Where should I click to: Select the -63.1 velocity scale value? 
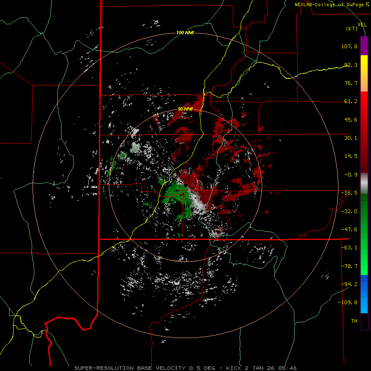pos(349,248)
